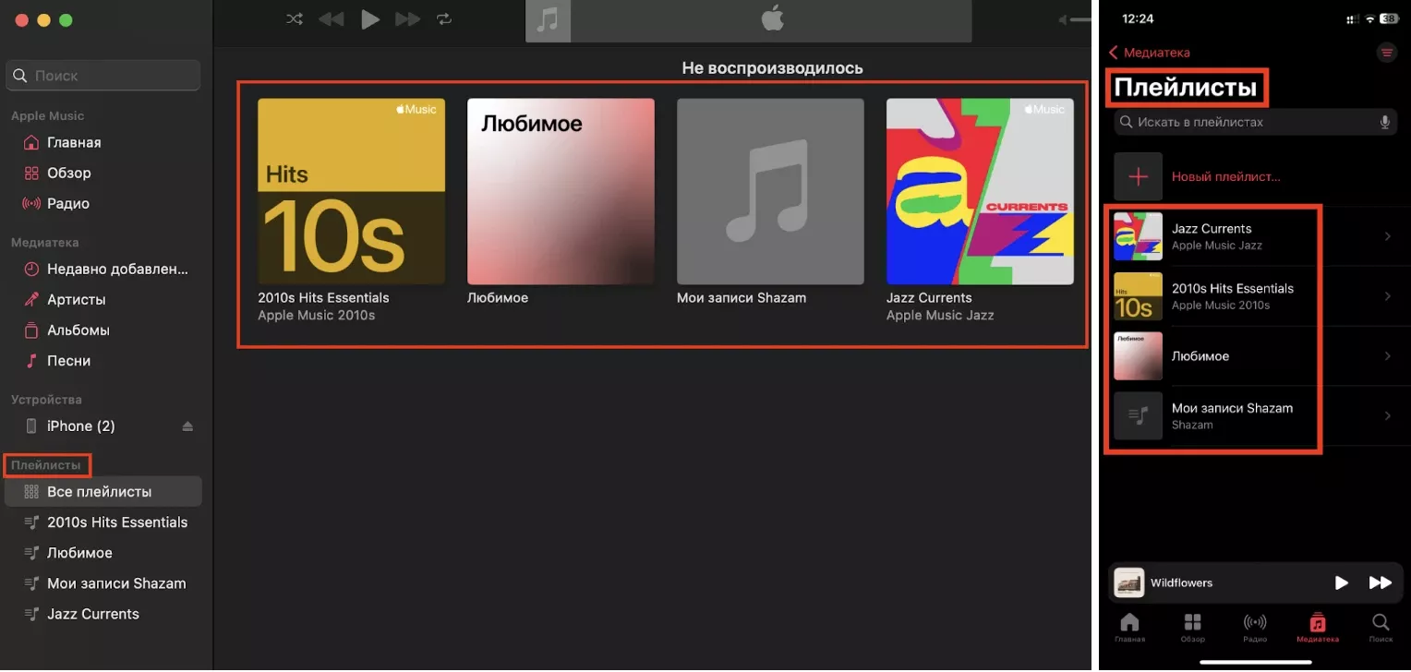1411x672 pixels.
Task: Open Wildflowers mini player on iPhone
Action: coord(1255,582)
